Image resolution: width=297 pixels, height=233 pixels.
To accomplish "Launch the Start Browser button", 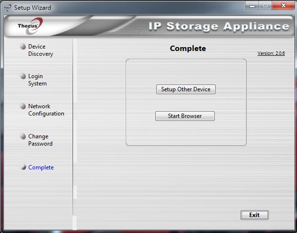I will tap(185, 116).
